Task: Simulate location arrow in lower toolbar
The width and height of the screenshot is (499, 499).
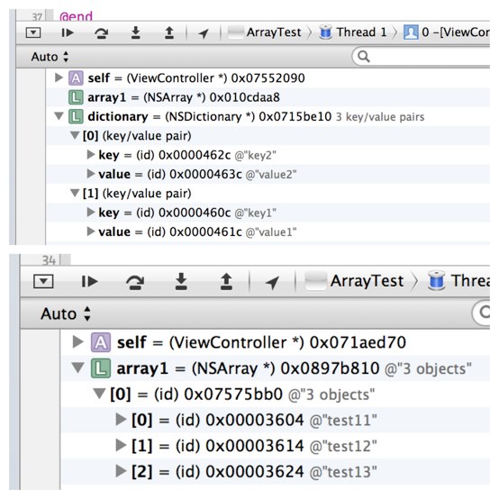Action: [x=272, y=282]
